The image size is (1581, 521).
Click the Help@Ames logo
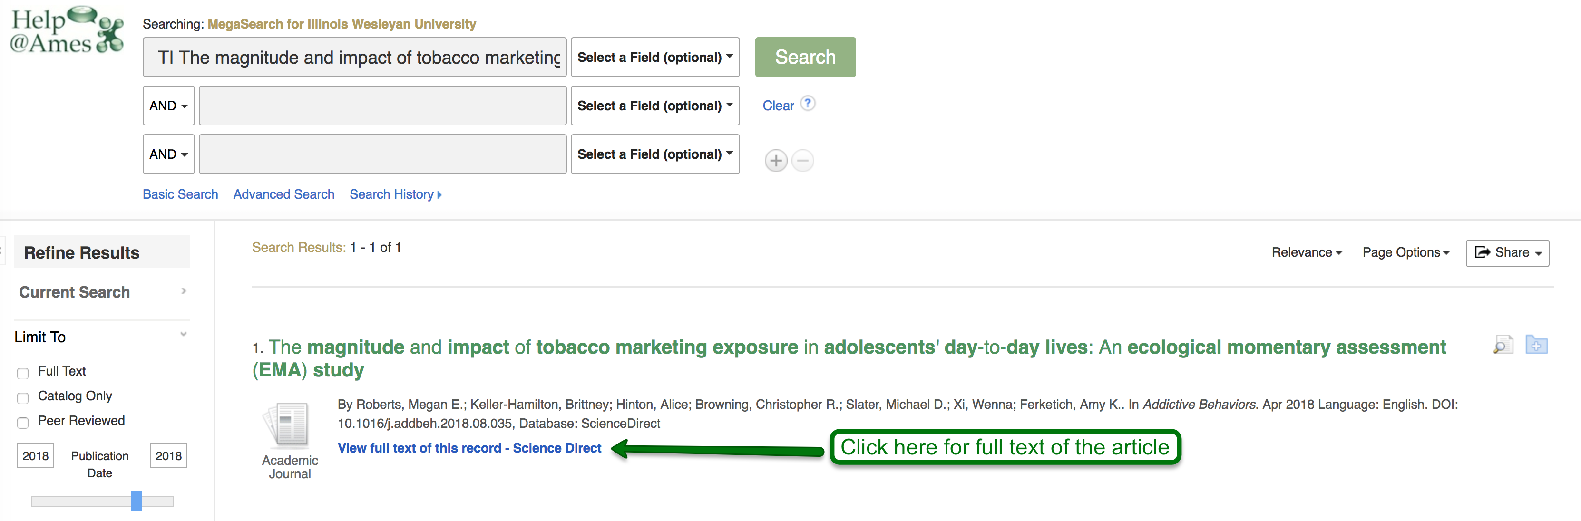coord(66,31)
